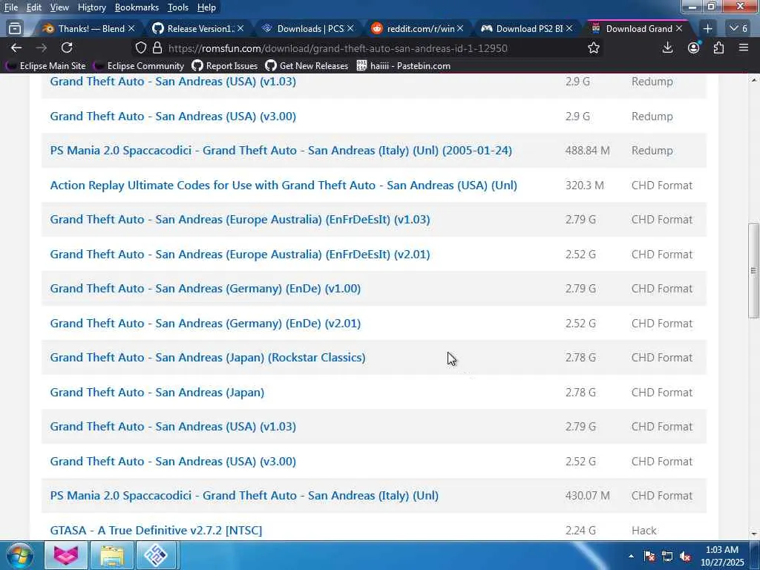Bookmark this page with the star
The width and height of the screenshot is (760, 570).
point(594,47)
